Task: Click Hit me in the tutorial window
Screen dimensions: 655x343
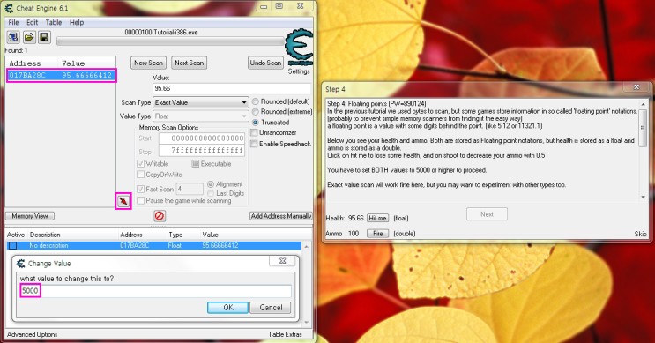Action: (x=377, y=218)
